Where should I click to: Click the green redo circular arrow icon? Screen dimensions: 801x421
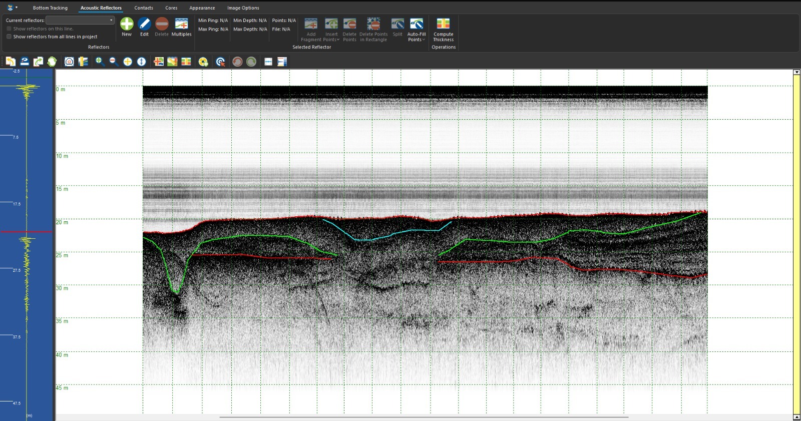tap(251, 62)
